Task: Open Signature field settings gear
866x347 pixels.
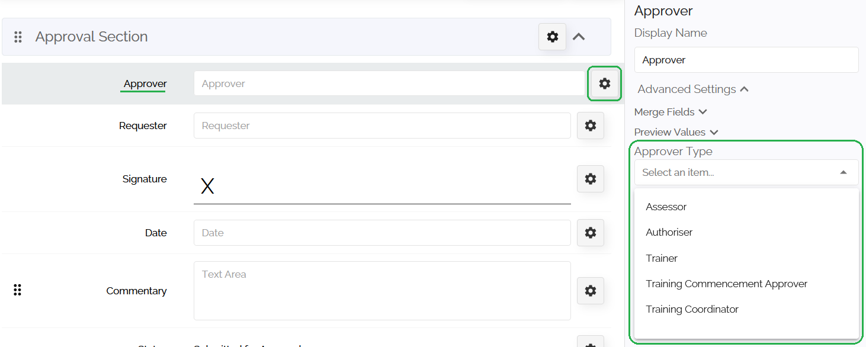Action: pyautogui.click(x=590, y=179)
